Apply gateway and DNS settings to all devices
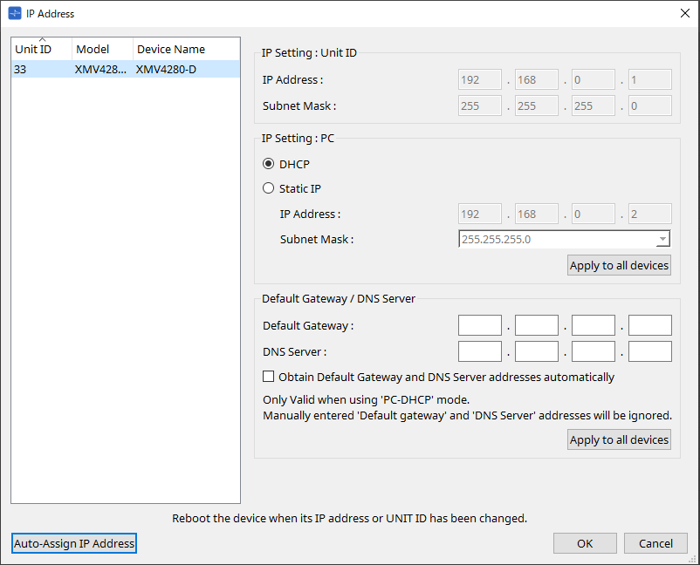 pyautogui.click(x=619, y=439)
